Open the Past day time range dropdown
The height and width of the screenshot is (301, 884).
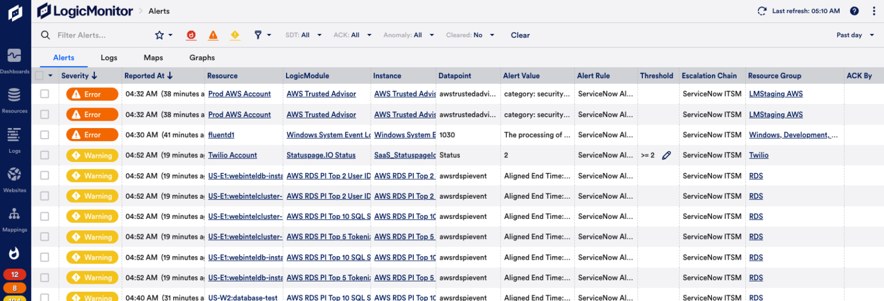853,35
